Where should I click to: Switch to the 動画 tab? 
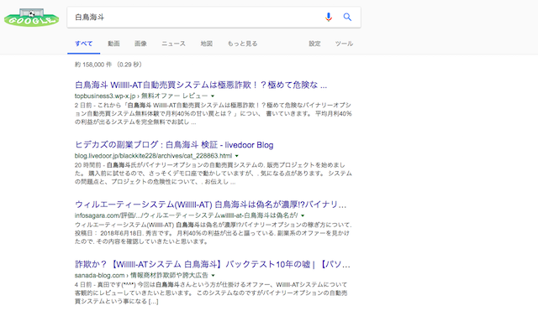113,44
